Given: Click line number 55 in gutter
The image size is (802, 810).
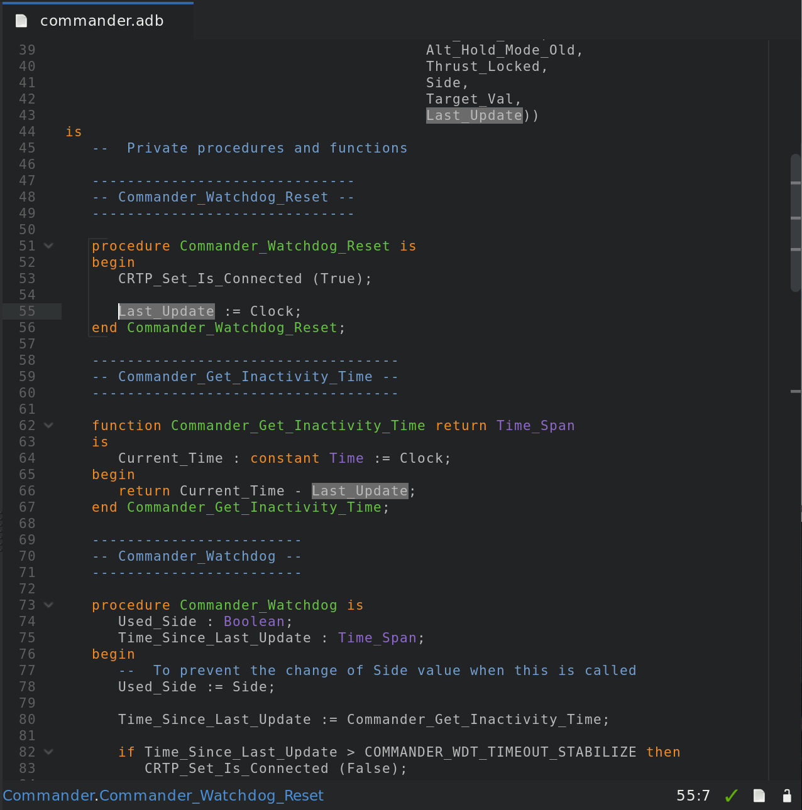Looking at the screenshot, I should pos(27,311).
